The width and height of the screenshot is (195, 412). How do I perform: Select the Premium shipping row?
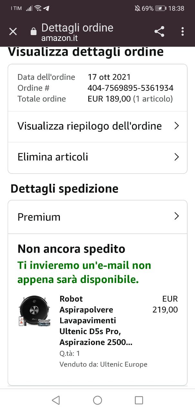click(x=97, y=217)
